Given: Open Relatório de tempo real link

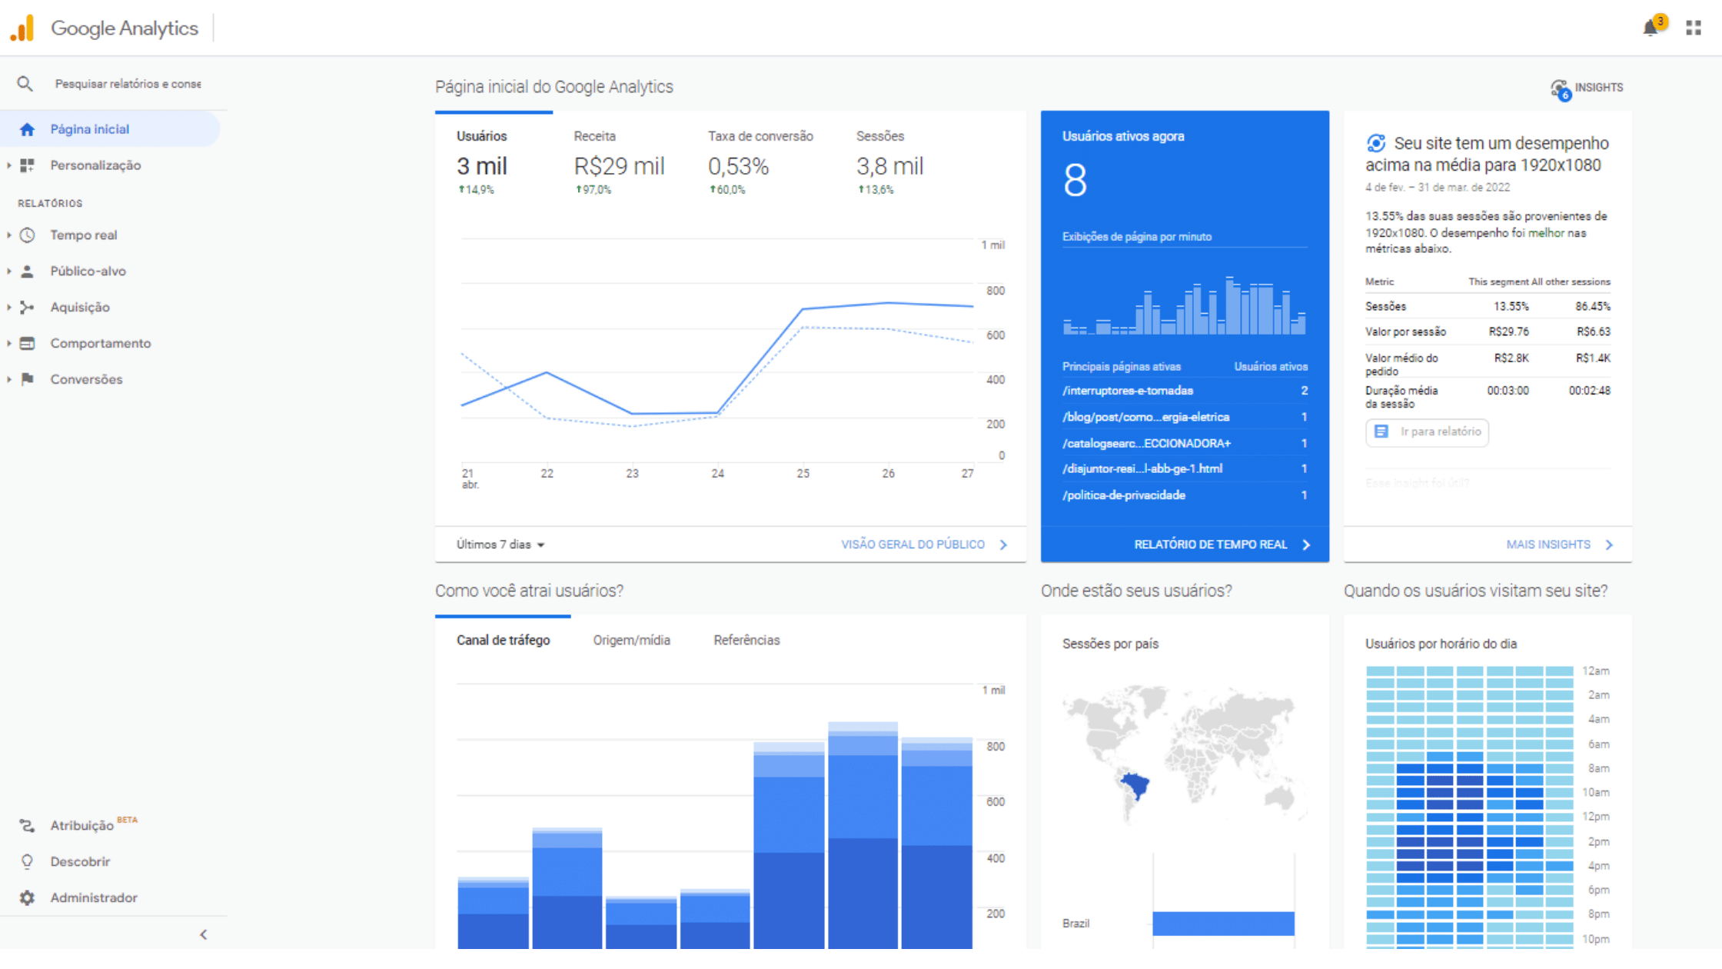Looking at the screenshot, I should [1211, 545].
